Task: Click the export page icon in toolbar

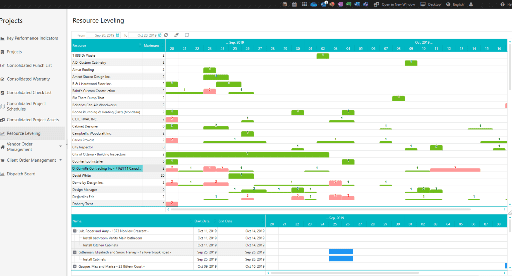Action: point(187,35)
